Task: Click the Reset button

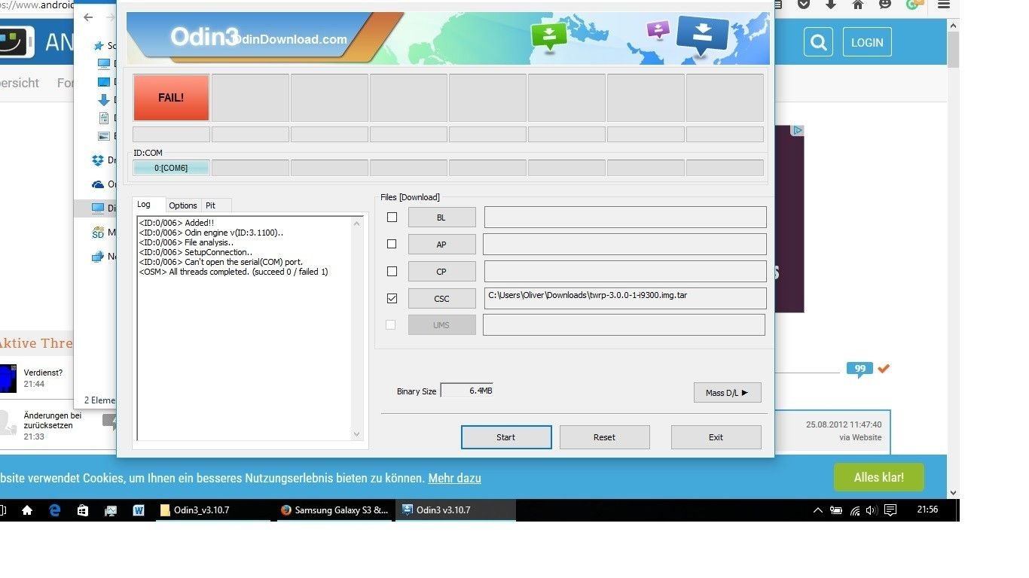Action: (604, 437)
